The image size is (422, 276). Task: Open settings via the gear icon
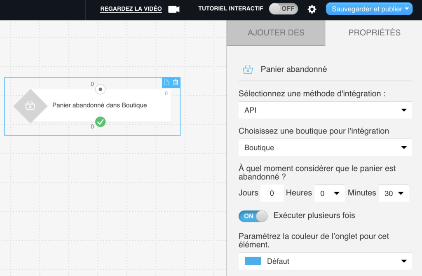312,9
